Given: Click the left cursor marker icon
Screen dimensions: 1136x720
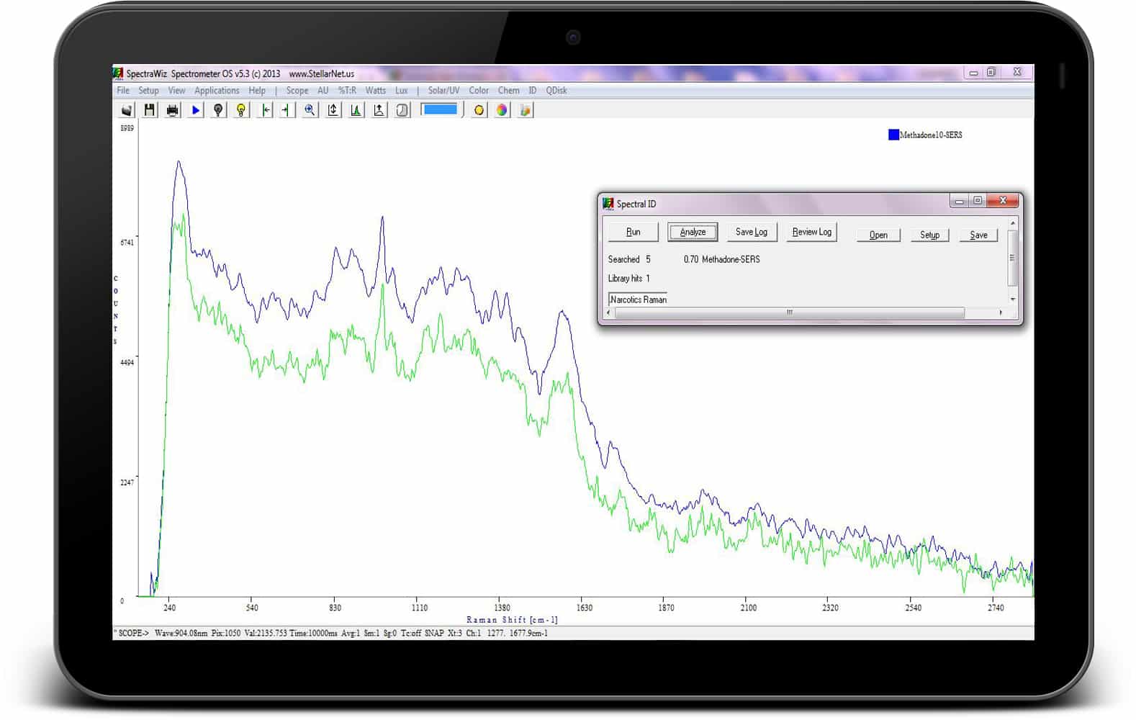Looking at the screenshot, I should (266, 110).
